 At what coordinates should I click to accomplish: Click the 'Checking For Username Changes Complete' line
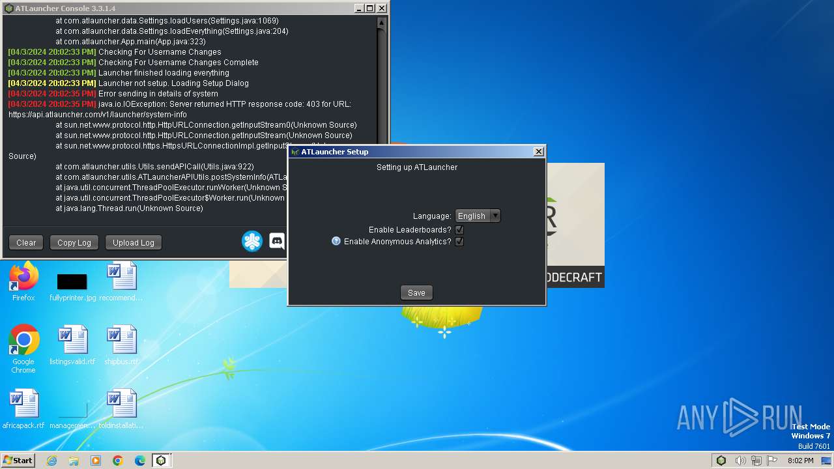179,63
